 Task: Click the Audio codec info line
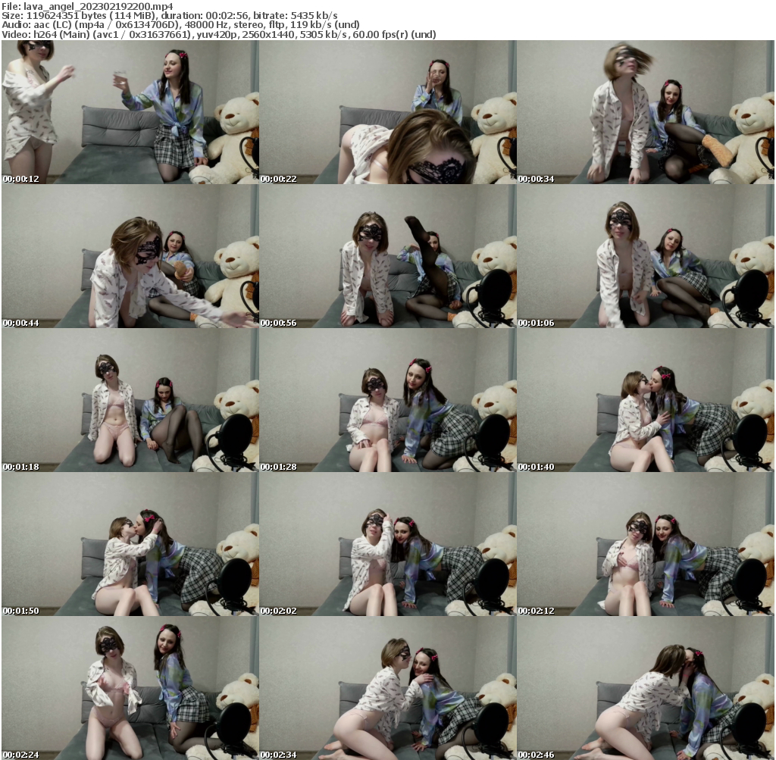(170, 25)
